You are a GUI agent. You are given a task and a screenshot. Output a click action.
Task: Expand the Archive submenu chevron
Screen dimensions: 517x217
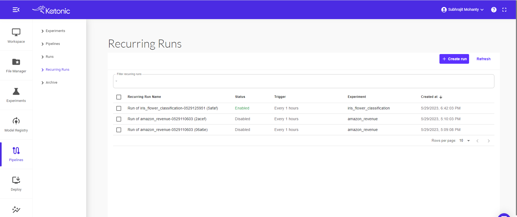tap(43, 83)
